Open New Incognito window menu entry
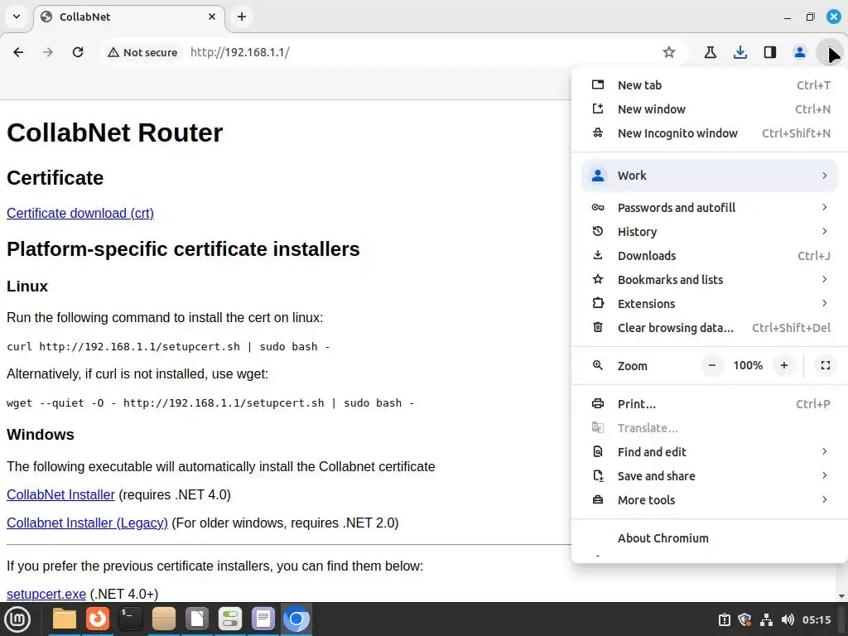848x636 pixels. 710,133
